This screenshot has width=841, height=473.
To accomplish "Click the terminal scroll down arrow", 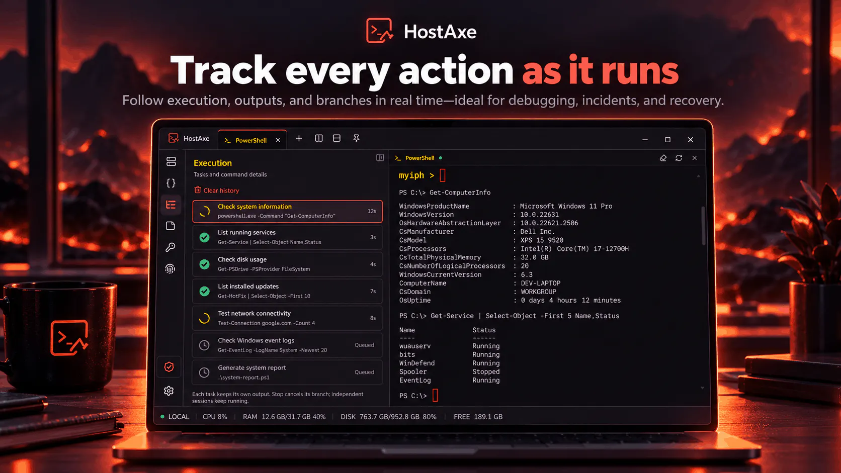I will [702, 388].
